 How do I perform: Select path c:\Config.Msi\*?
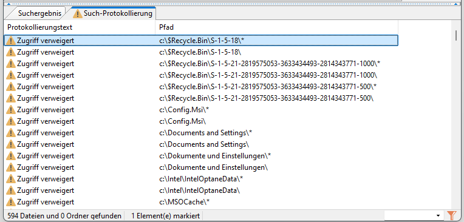(184, 110)
